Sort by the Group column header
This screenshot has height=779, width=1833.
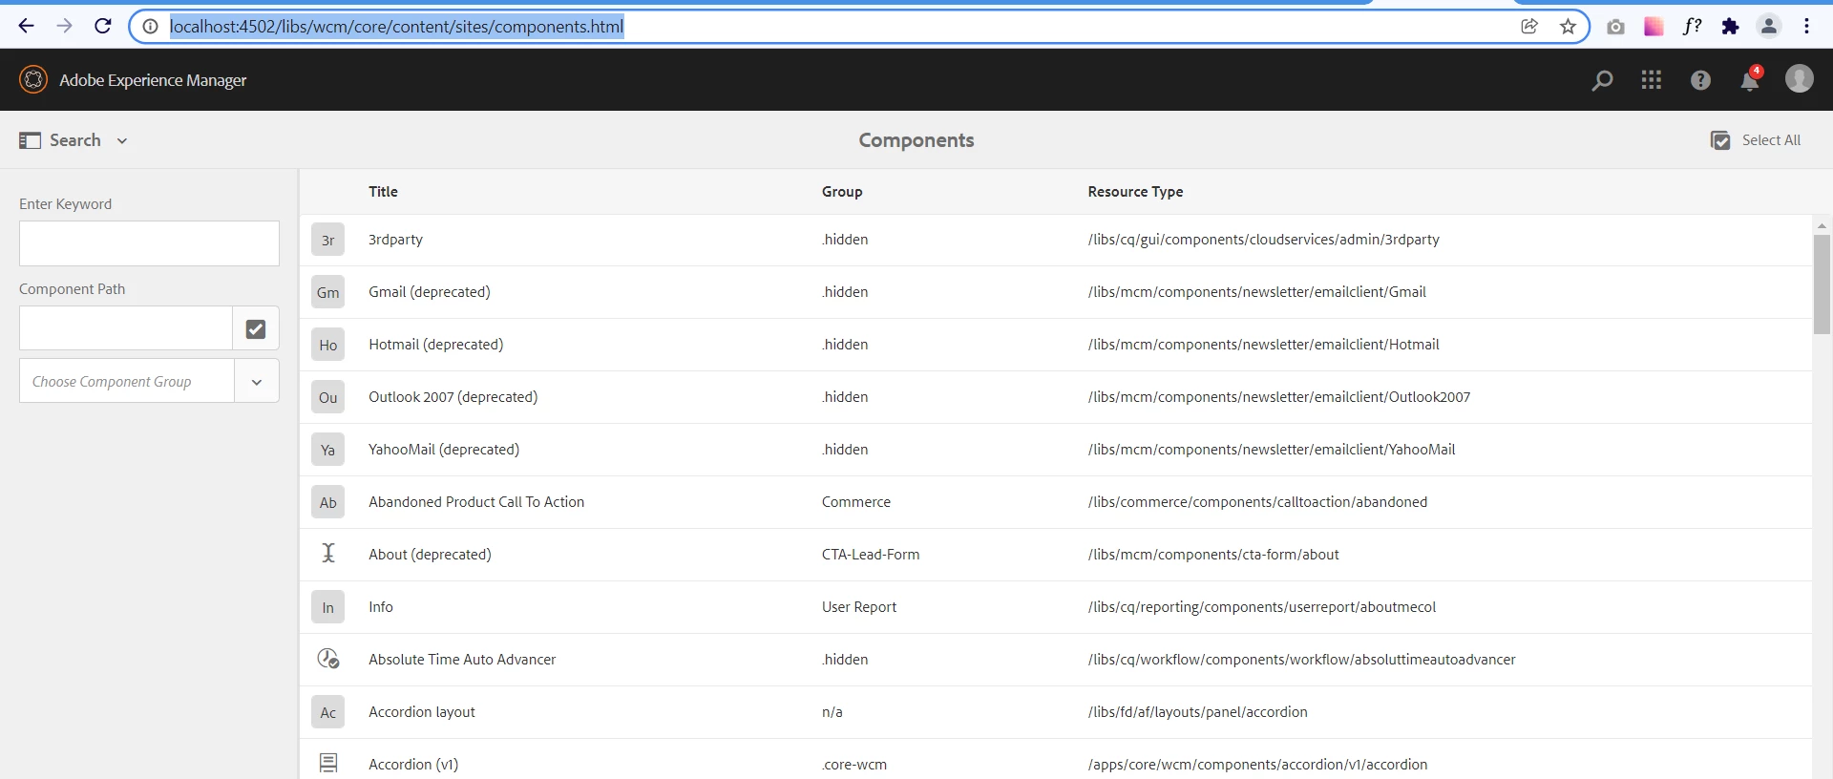coord(842,191)
